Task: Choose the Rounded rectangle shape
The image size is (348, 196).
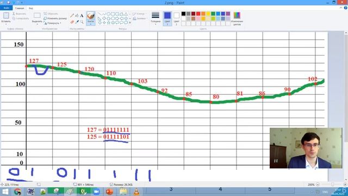Action: click(x=117, y=14)
